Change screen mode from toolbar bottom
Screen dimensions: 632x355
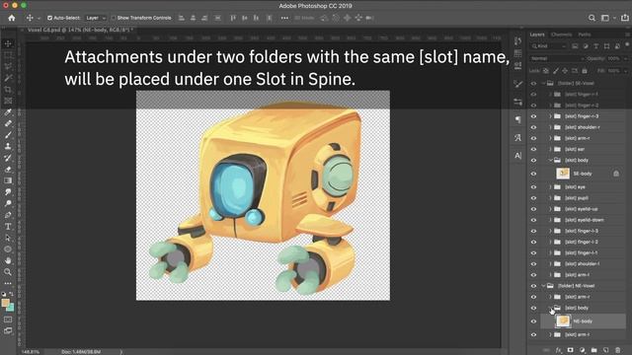(x=8, y=331)
